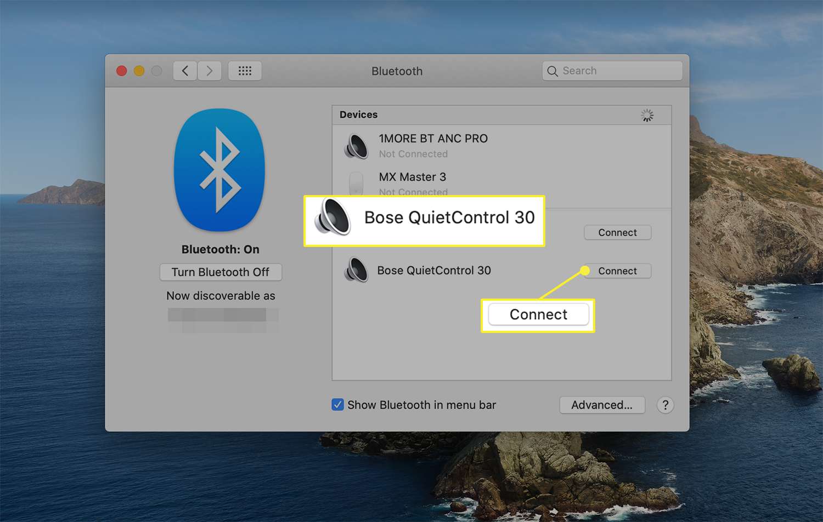The height and width of the screenshot is (522, 823).
Task: Select the 1MORE BT ANC PRO device
Action: coord(501,145)
